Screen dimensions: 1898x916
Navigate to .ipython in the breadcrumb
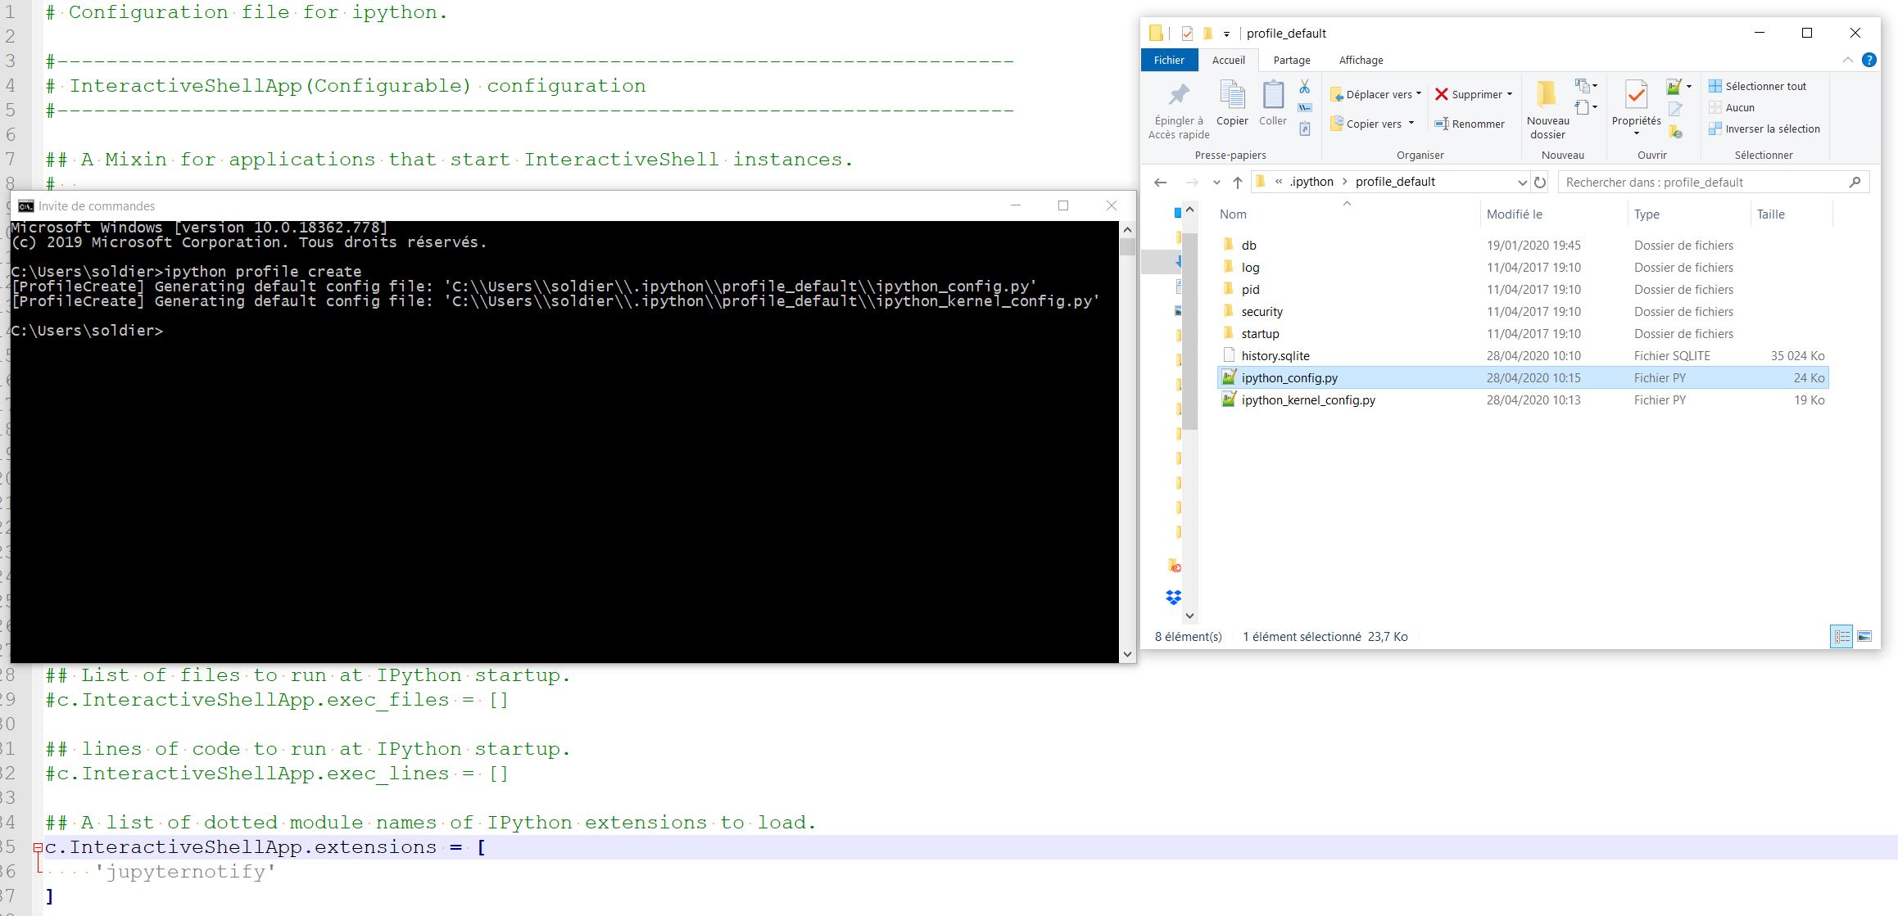pyautogui.click(x=1311, y=182)
